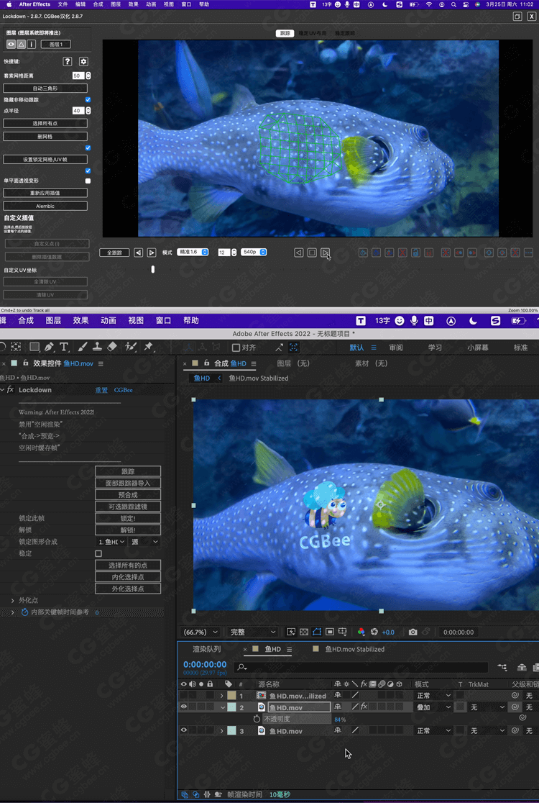Toggle the transparency grid icon

pyautogui.click(x=304, y=632)
